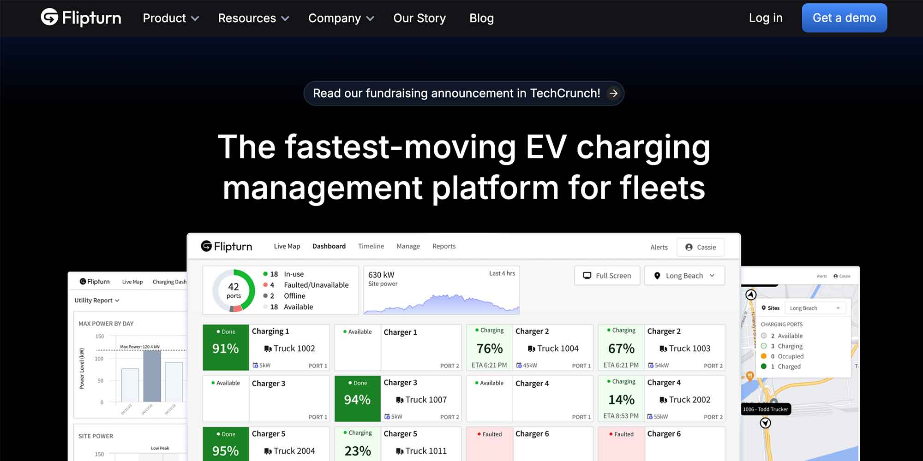Click the Max Power bar in left chart
The width and height of the screenshot is (923, 461).
pos(152,376)
